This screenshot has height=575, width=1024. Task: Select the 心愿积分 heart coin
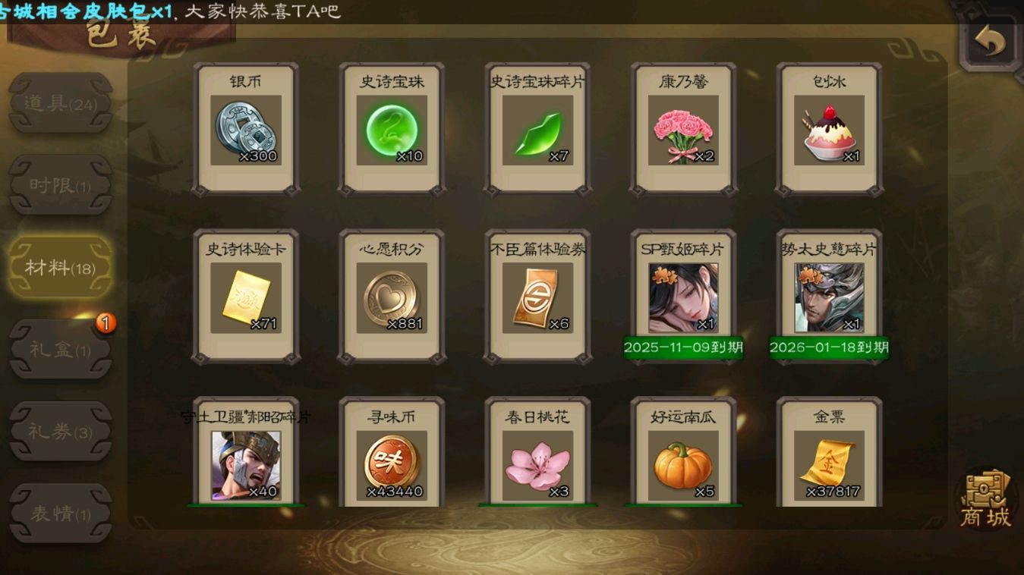(x=391, y=297)
